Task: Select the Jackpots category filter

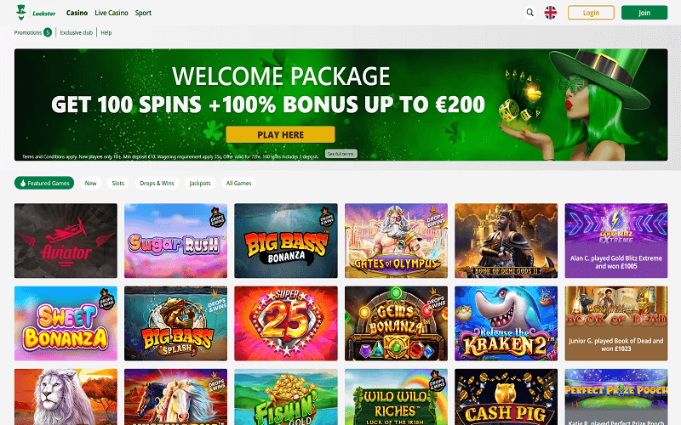Action: (200, 183)
